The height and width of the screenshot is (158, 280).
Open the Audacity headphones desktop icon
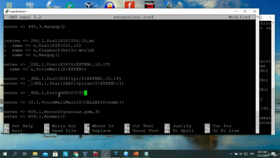(x=109, y=5)
